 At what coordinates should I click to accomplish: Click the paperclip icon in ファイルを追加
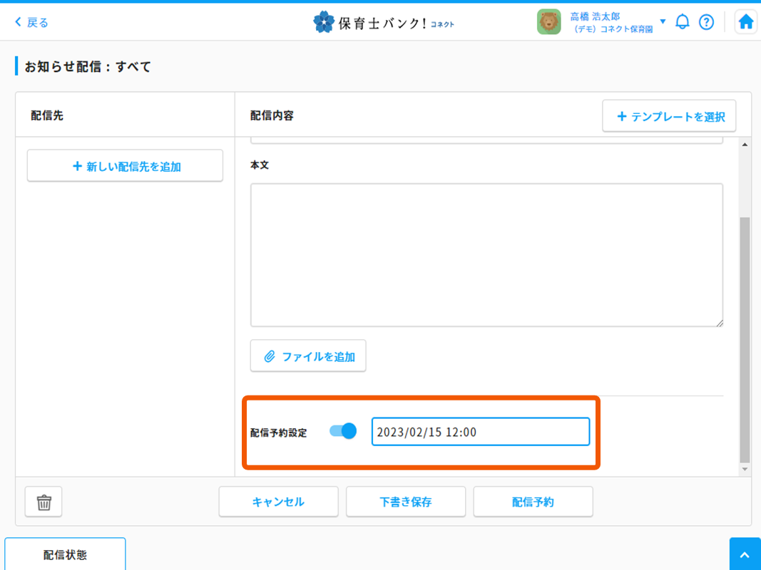pos(270,356)
